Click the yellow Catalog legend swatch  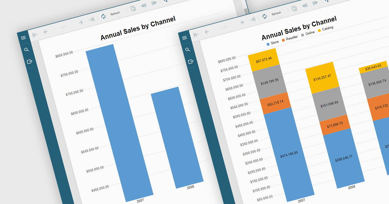click(x=319, y=30)
